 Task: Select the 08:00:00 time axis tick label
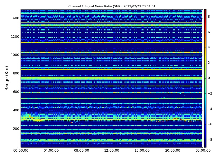point(82,151)
